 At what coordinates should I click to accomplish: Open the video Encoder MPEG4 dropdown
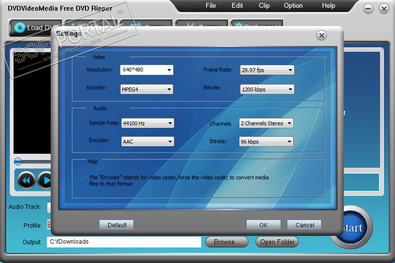(147, 89)
